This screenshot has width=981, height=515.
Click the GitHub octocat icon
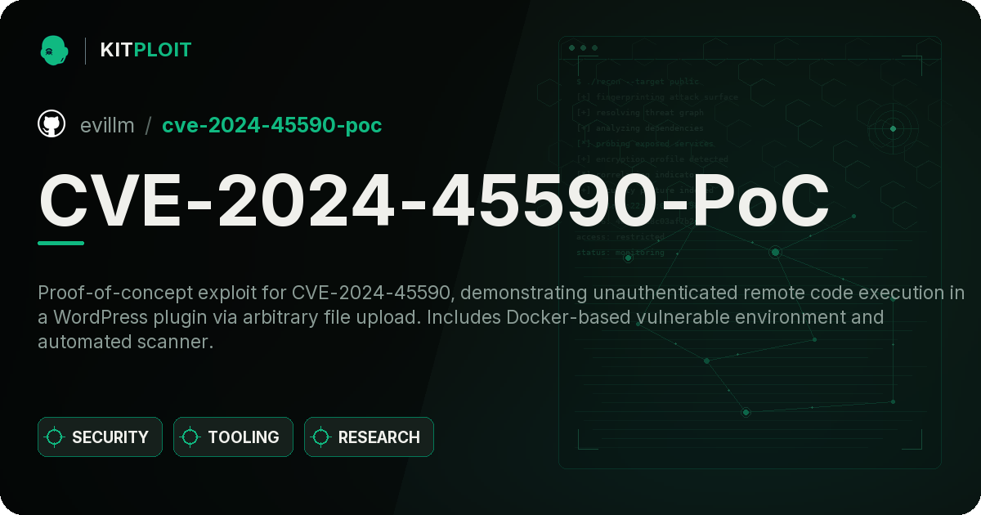(52, 124)
